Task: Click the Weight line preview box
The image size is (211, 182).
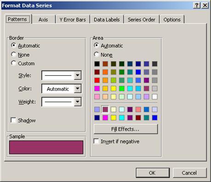Action: [x=58, y=102]
